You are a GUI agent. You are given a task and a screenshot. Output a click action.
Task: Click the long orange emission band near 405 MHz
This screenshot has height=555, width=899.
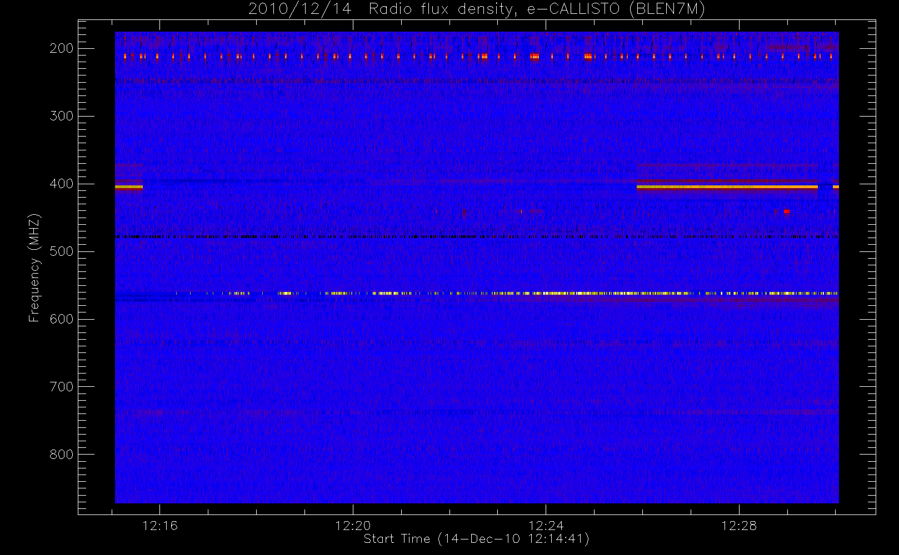(x=727, y=187)
